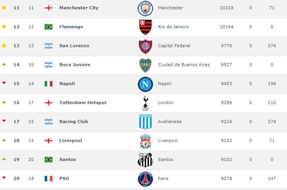Screen dimensions: 287x190
Task: Click France flag next to PSG
Action: 48,178
